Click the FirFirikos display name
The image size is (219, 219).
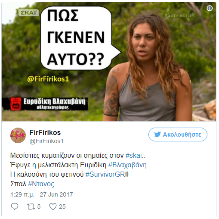click(45, 132)
